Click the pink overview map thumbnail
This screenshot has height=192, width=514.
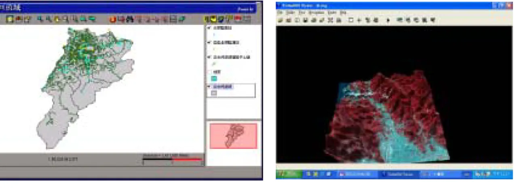[x=233, y=136]
